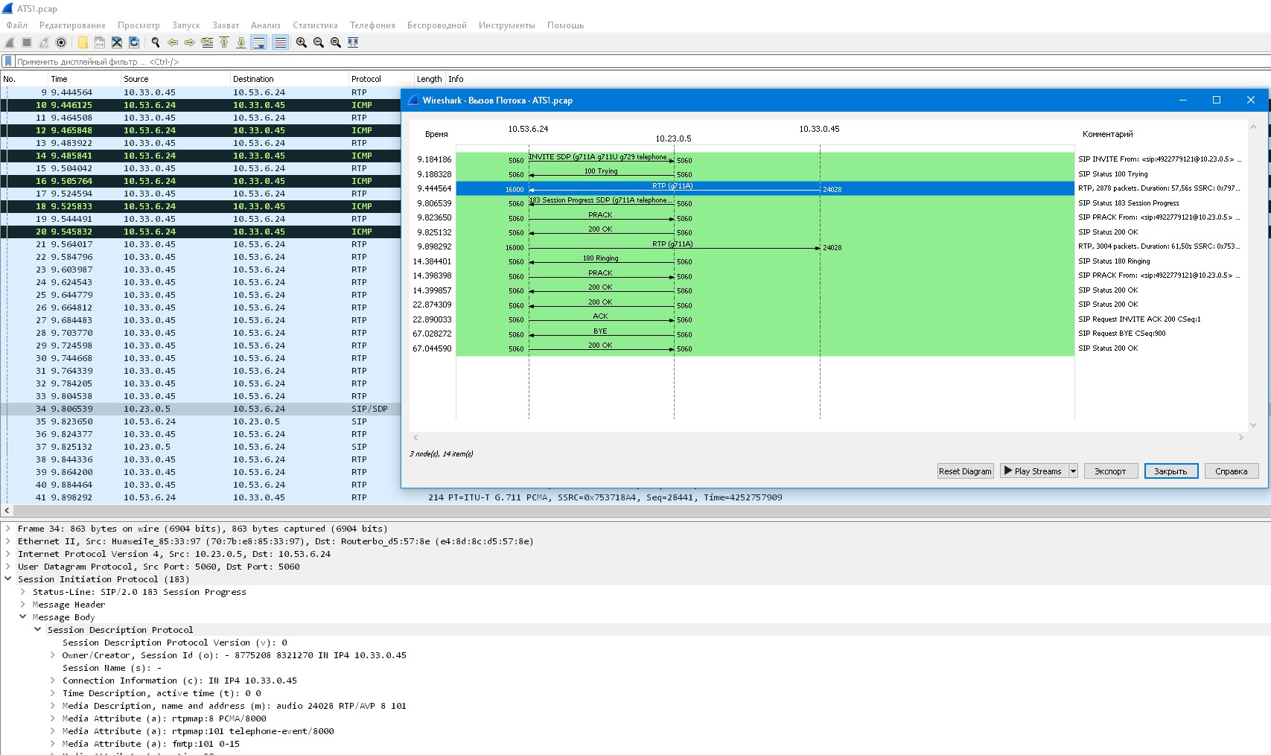Open the Редактирование menu
1271x755 pixels.
pyautogui.click(x=72, y=25)
